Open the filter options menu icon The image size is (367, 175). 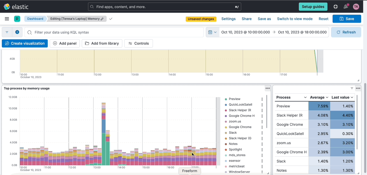click(7, 32)
